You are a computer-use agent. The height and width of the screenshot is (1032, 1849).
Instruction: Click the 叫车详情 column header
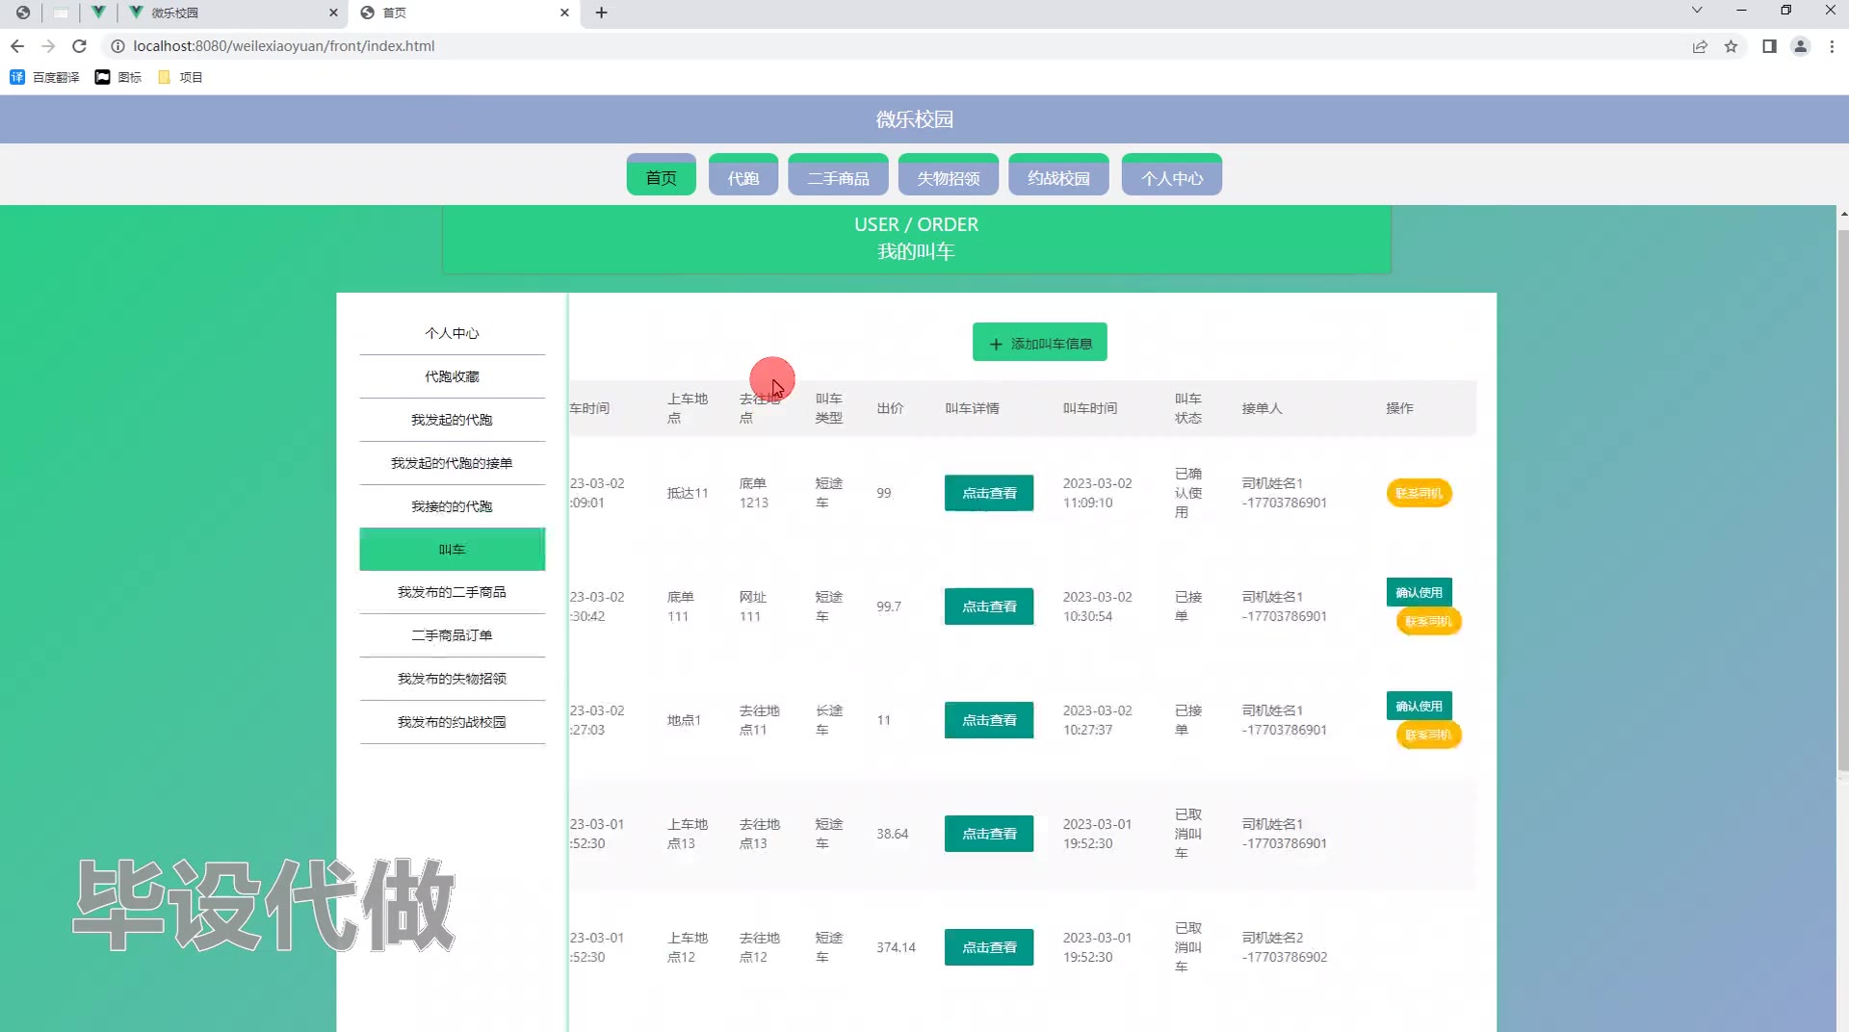972,408
